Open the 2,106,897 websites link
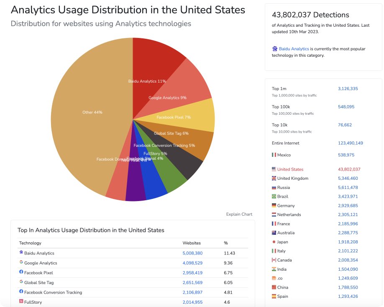The width and height of the screenshot is (384, 307). click(192, 292)
